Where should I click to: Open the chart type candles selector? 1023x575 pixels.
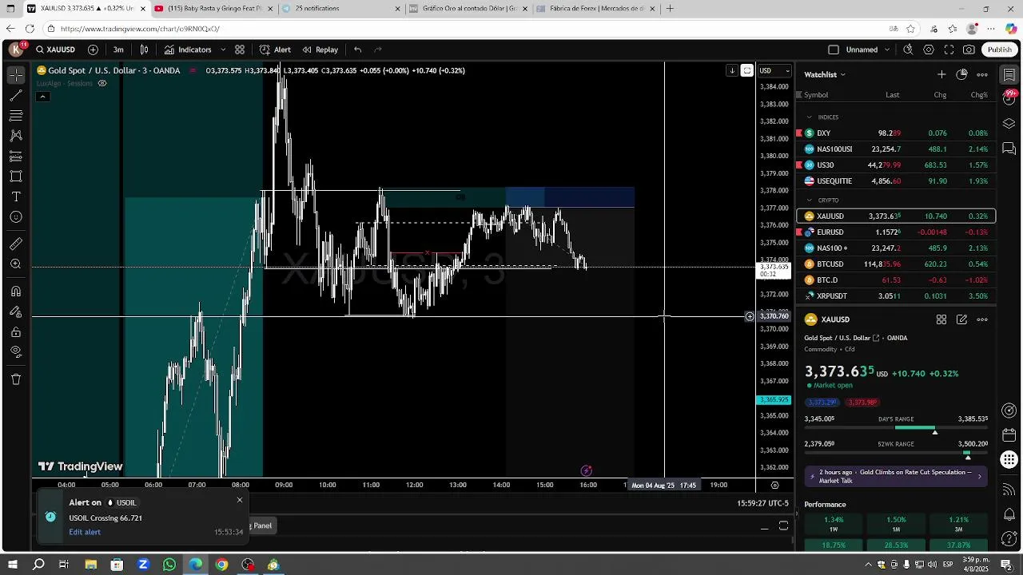tap(144, 50)
